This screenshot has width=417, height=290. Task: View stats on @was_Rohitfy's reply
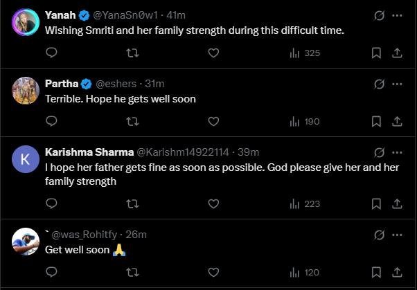point(303,272)
